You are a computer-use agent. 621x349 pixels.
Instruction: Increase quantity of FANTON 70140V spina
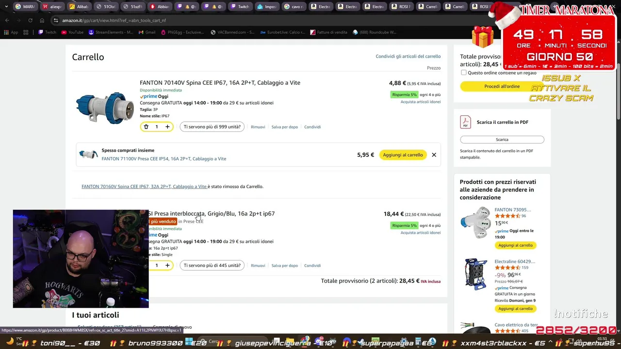[x=167, y=127]
